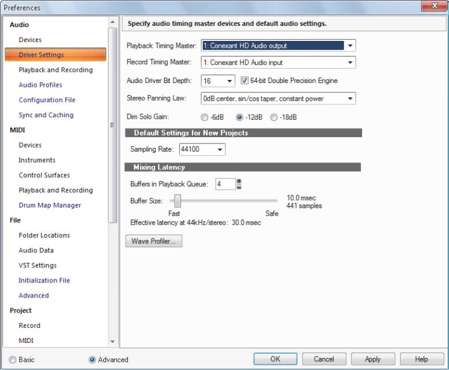The height and width of the screenshot is (370, 449).
Task: Click sidebar scrollbar down arrow
Action: click(x=112, y=341)
